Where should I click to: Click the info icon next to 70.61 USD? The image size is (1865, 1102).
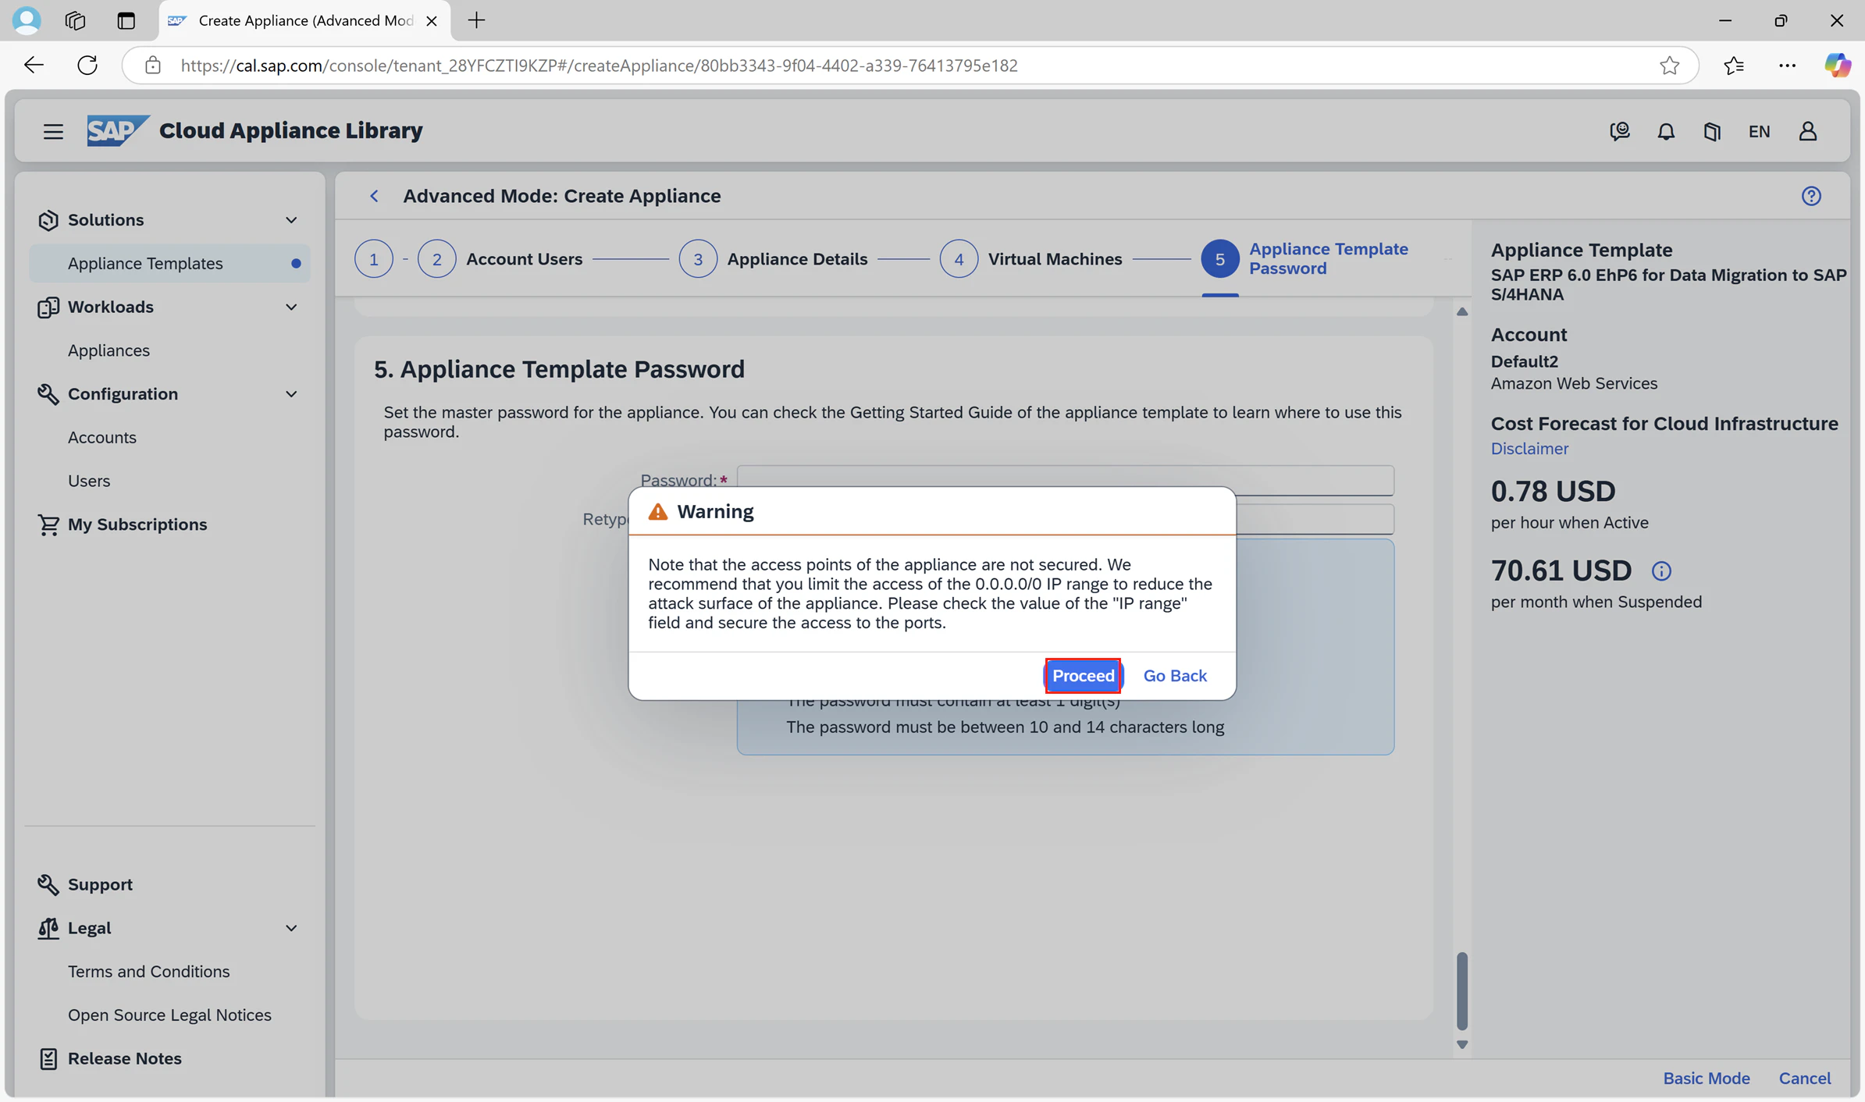[x=1661, y=571]
